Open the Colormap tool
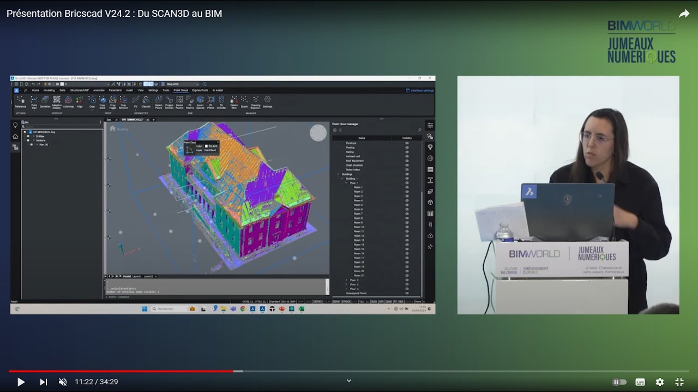Image resolution: width=698 pixels, height=392 pixels. [x=68, y=102]
